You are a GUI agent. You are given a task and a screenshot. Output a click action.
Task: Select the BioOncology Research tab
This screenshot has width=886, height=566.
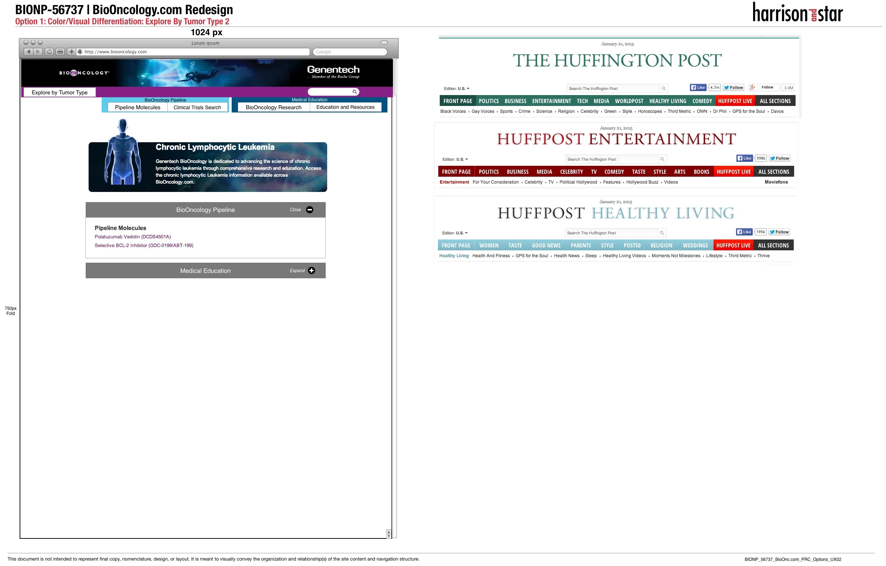pyautogui.click(x=274, y=108)
